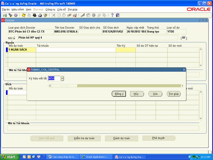Click the Đích grid scroll up arrow
Screen dimensions: 213x160
point(201,92)
